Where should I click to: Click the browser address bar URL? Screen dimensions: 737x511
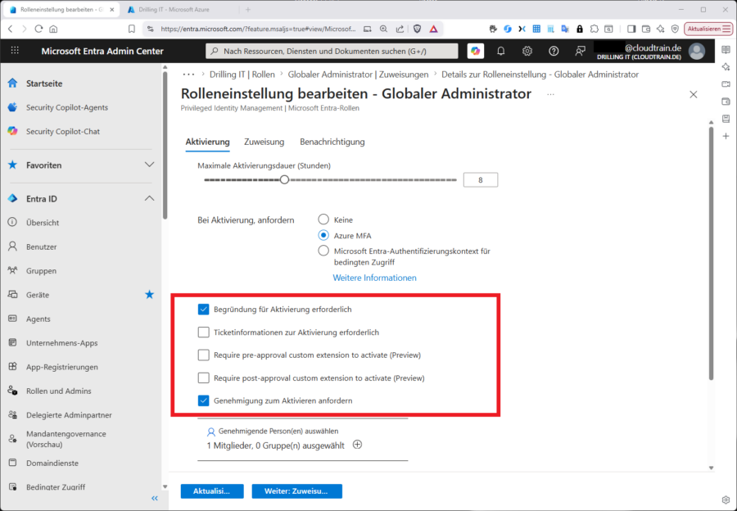click(x=258, y=29)
